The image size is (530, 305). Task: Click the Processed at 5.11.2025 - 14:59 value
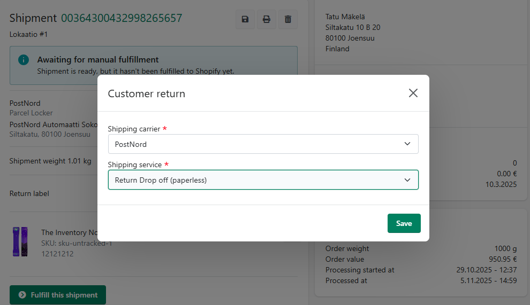coord(488,281)
